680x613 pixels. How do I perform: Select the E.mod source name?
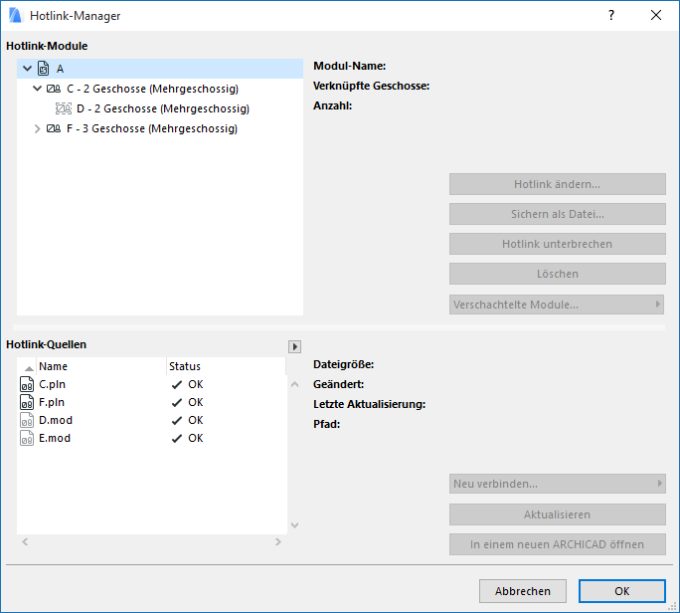(55, 438)
